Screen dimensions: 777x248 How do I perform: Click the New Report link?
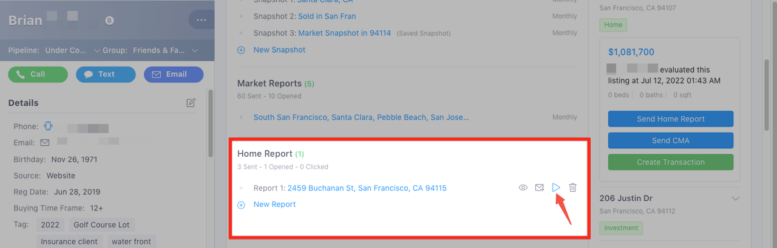tap(274, 204)
